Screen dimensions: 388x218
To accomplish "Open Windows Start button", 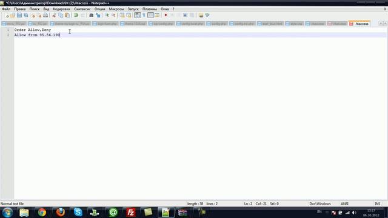I will pyautogui.click(x=7, y=213).
